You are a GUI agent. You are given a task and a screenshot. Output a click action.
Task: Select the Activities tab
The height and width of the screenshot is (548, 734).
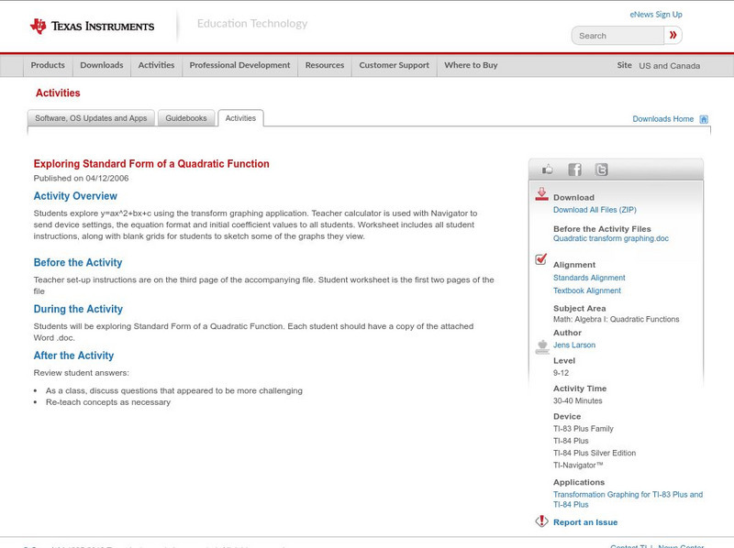240,118
